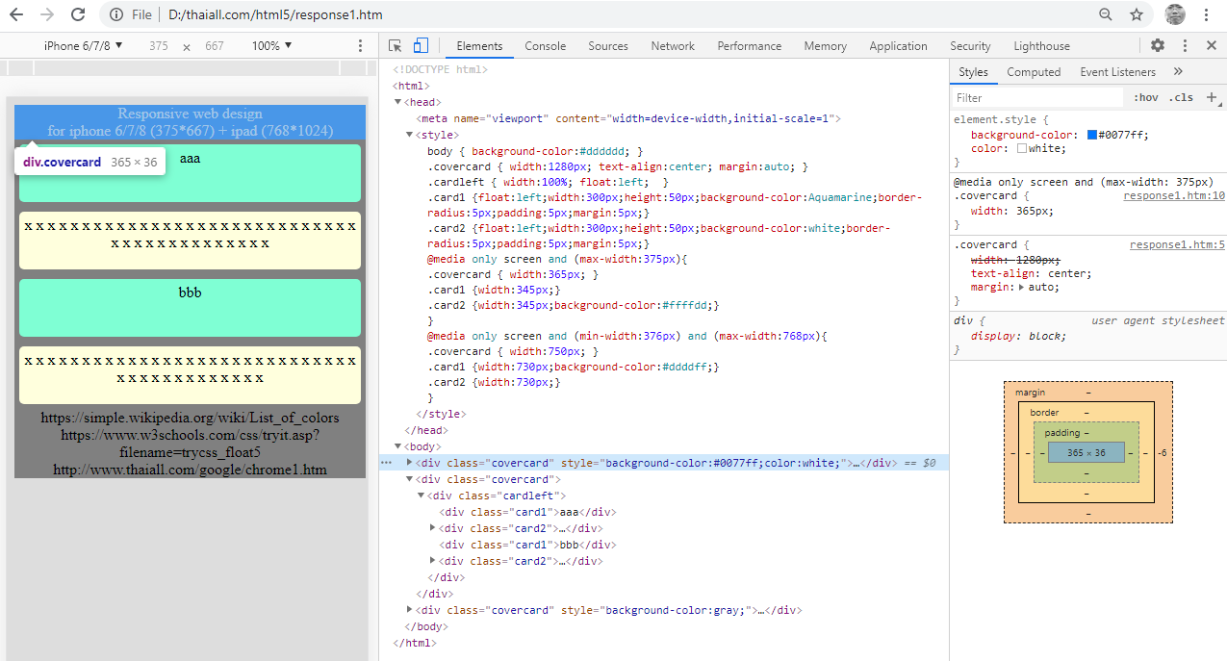Toggle the device toolbar icon
Screen dimensions: 1227x661
(x=421, y=45)
